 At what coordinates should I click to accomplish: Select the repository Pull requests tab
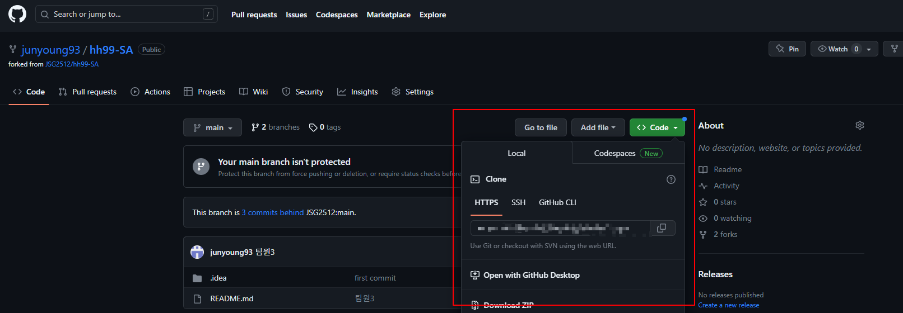click(88, 92)
